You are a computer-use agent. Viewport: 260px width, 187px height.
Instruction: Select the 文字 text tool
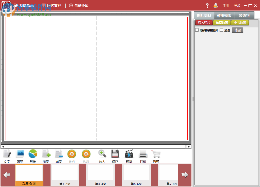coord(7,156)
